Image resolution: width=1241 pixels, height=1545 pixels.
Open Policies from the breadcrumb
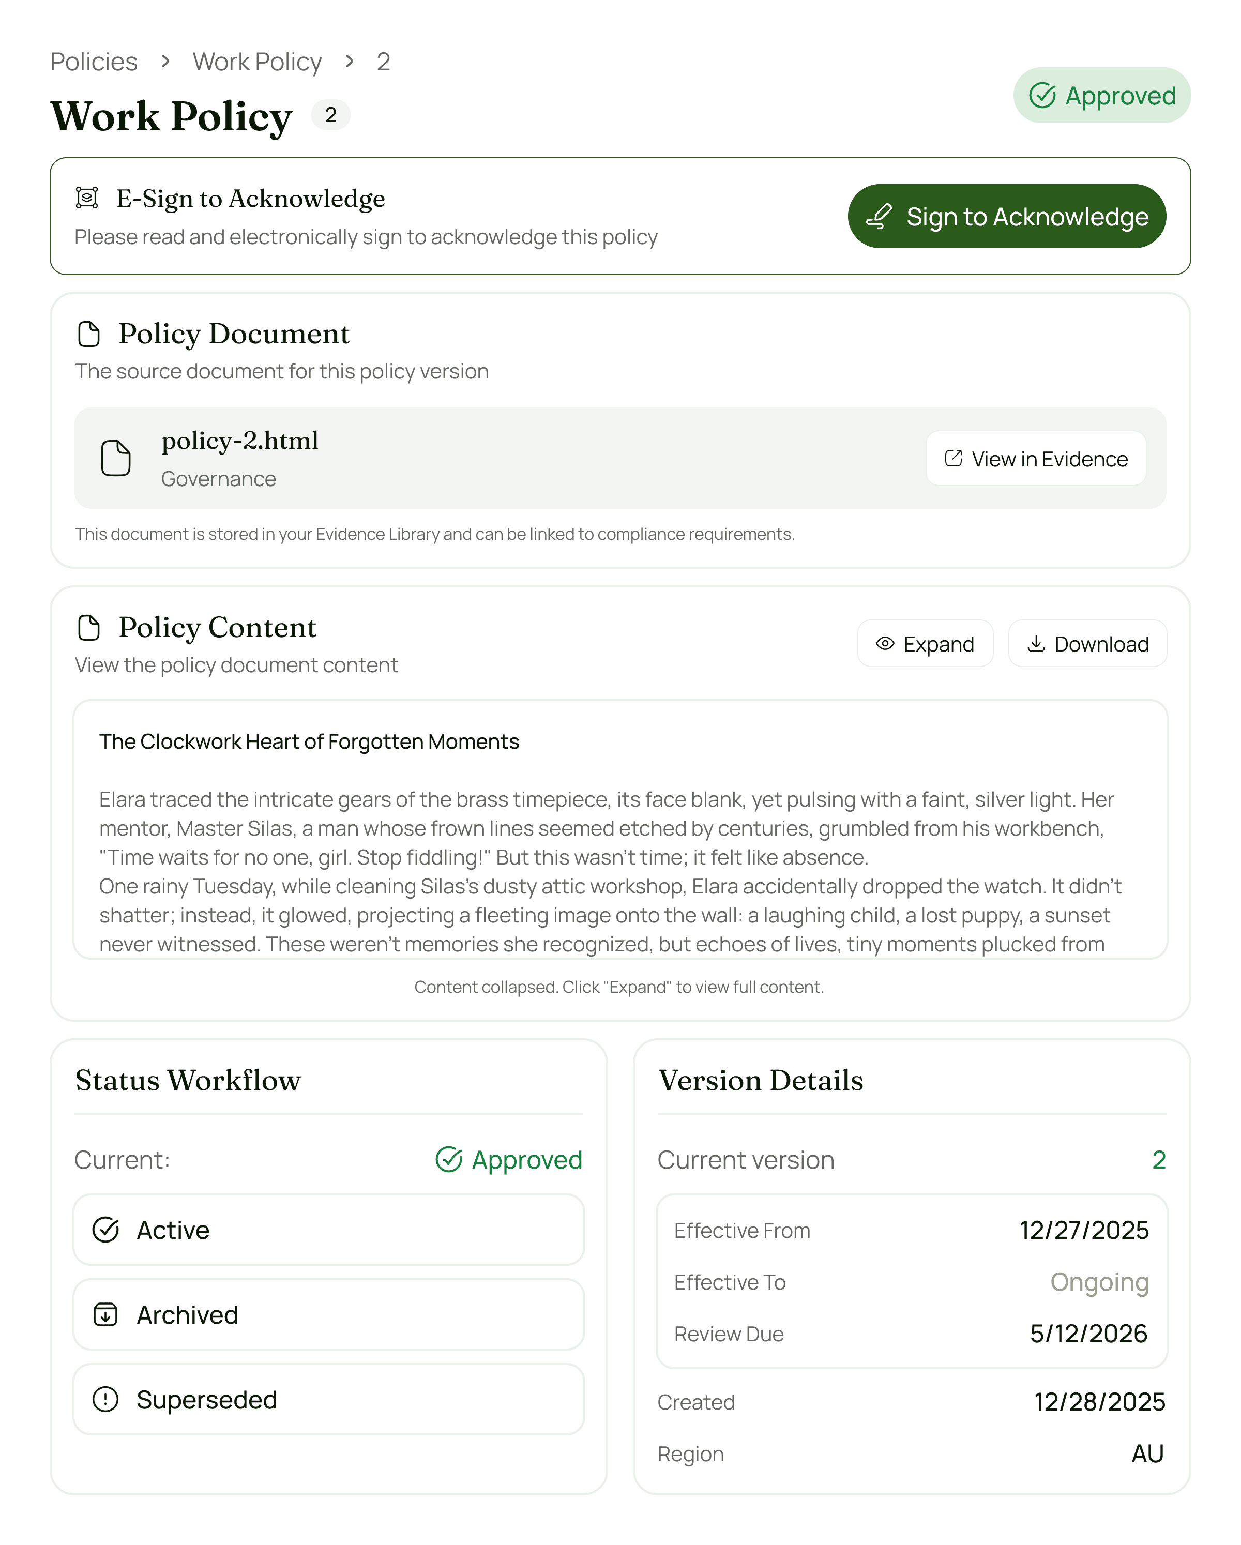pyautogui.click(x=93, y=62)
